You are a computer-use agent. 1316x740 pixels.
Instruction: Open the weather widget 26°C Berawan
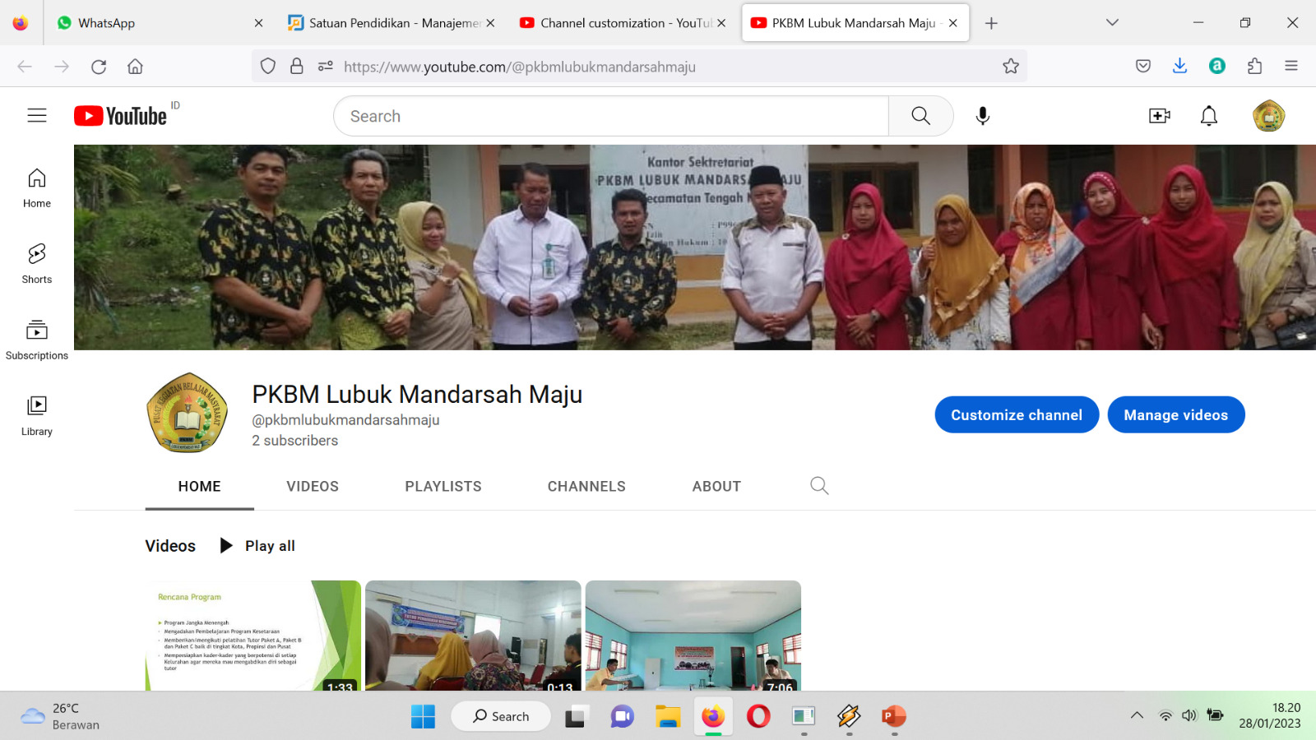60,716
